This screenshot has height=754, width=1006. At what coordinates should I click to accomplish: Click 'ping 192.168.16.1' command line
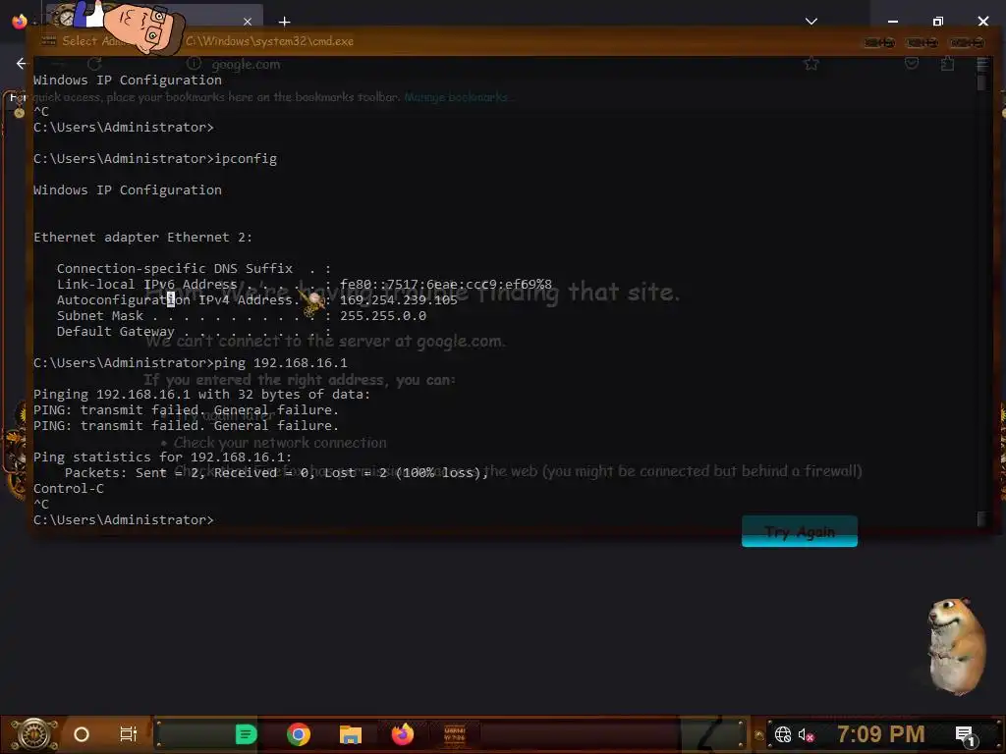[190, 363]
